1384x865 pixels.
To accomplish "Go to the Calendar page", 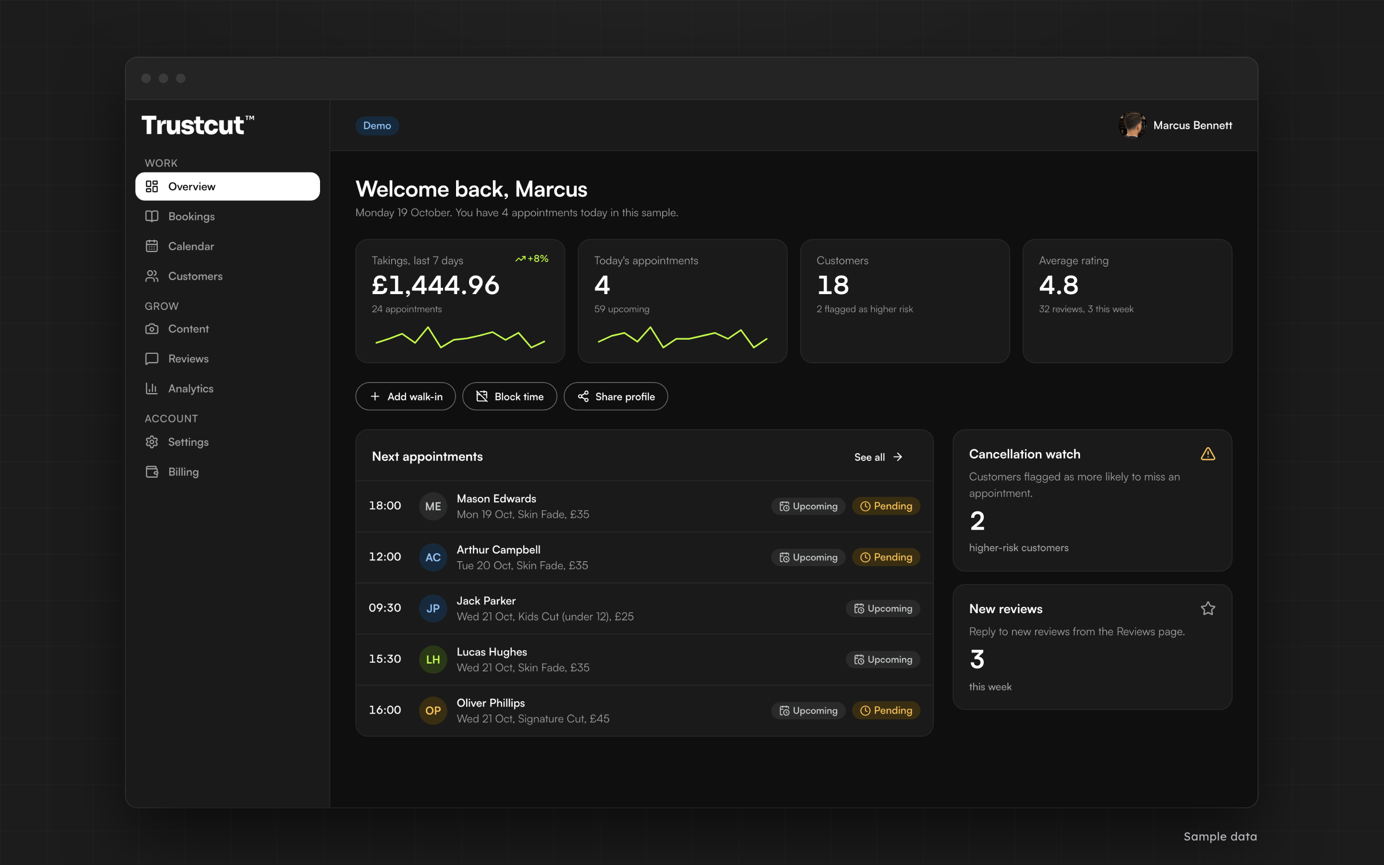I will [x=228, y=246].
